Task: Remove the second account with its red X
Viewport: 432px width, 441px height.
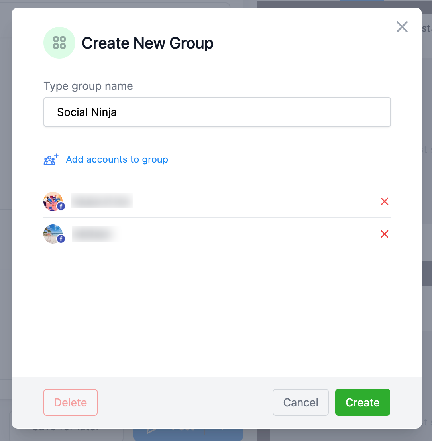Action: (385, 234)
